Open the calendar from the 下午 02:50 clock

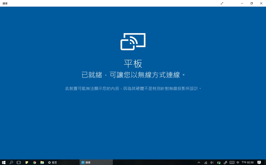247,162
